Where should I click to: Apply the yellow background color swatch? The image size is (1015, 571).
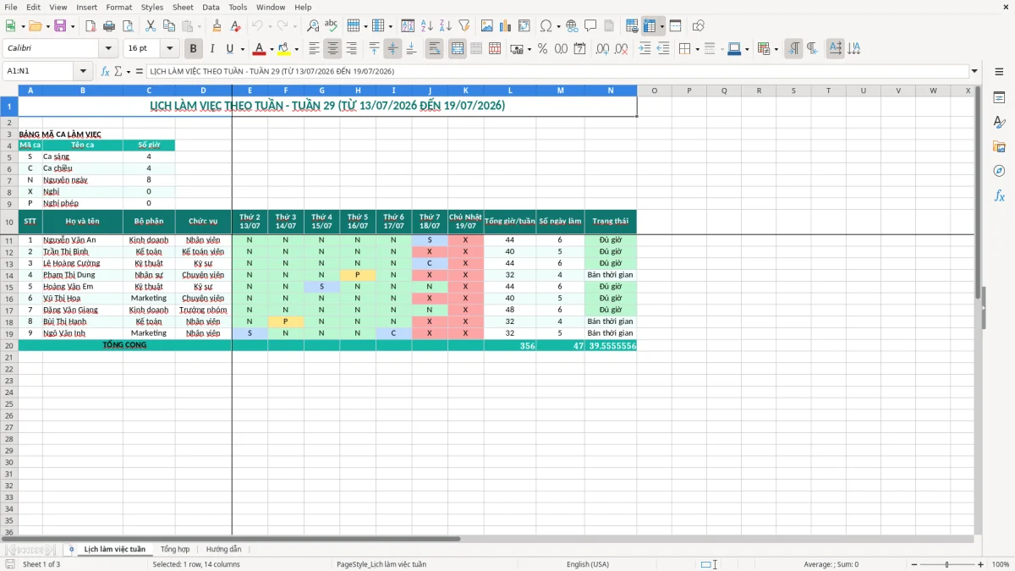pyautogui.click(x=284, y=49)
